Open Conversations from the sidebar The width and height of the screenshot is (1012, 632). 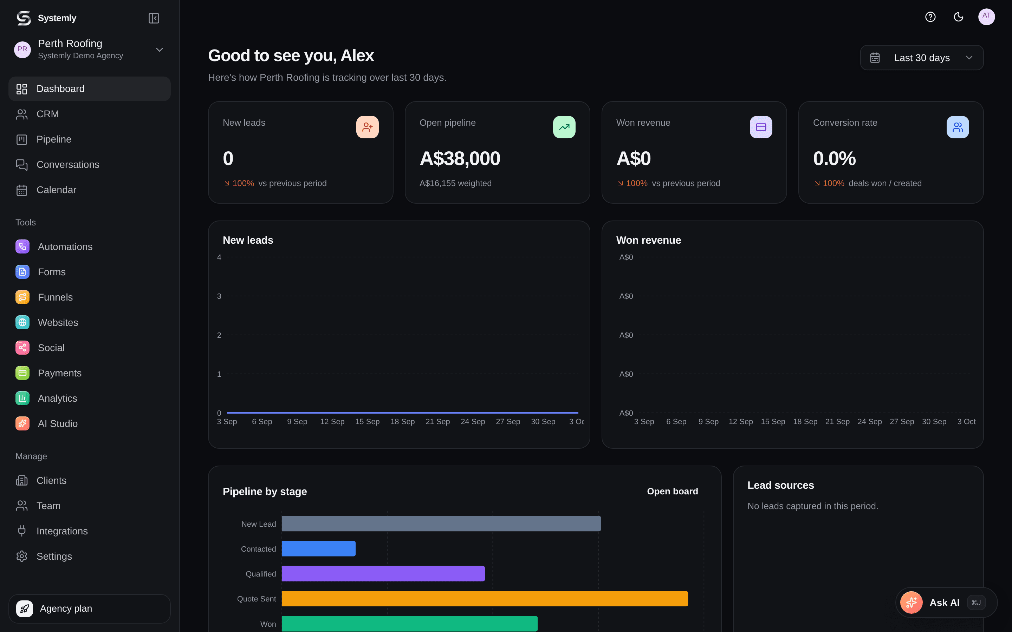pyautogui.click(x=90, y=165)
